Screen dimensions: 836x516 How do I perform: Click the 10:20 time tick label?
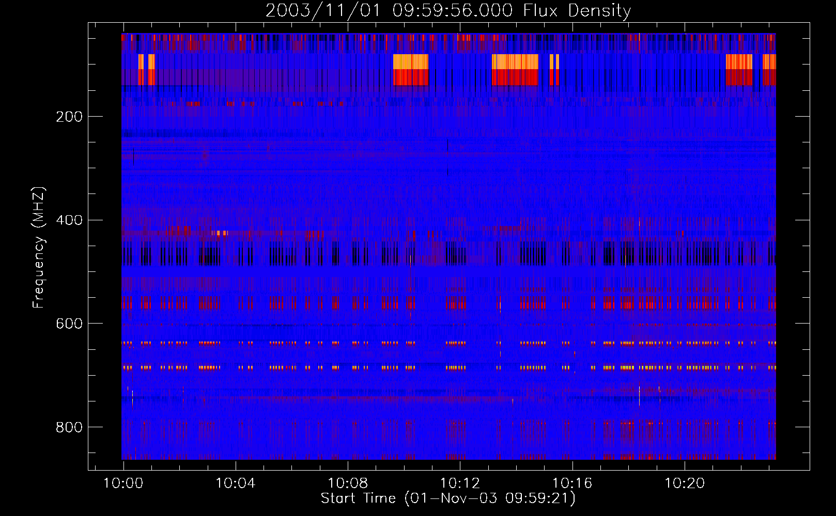click(684, 483)
